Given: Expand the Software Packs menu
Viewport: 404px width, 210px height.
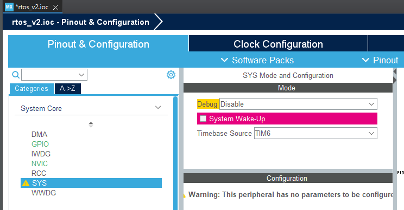Looking at the screenshot, I should (257, 60).
